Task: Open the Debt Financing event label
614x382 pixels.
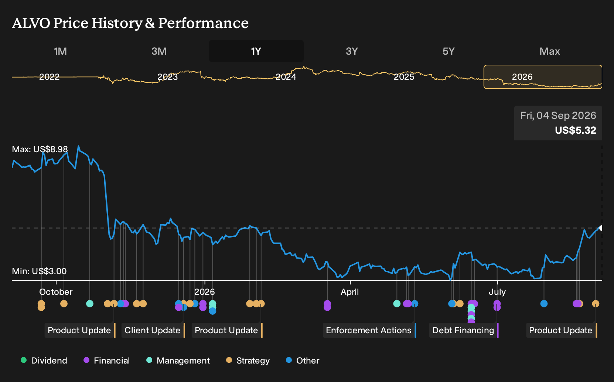Action: (x=464, y=330)
